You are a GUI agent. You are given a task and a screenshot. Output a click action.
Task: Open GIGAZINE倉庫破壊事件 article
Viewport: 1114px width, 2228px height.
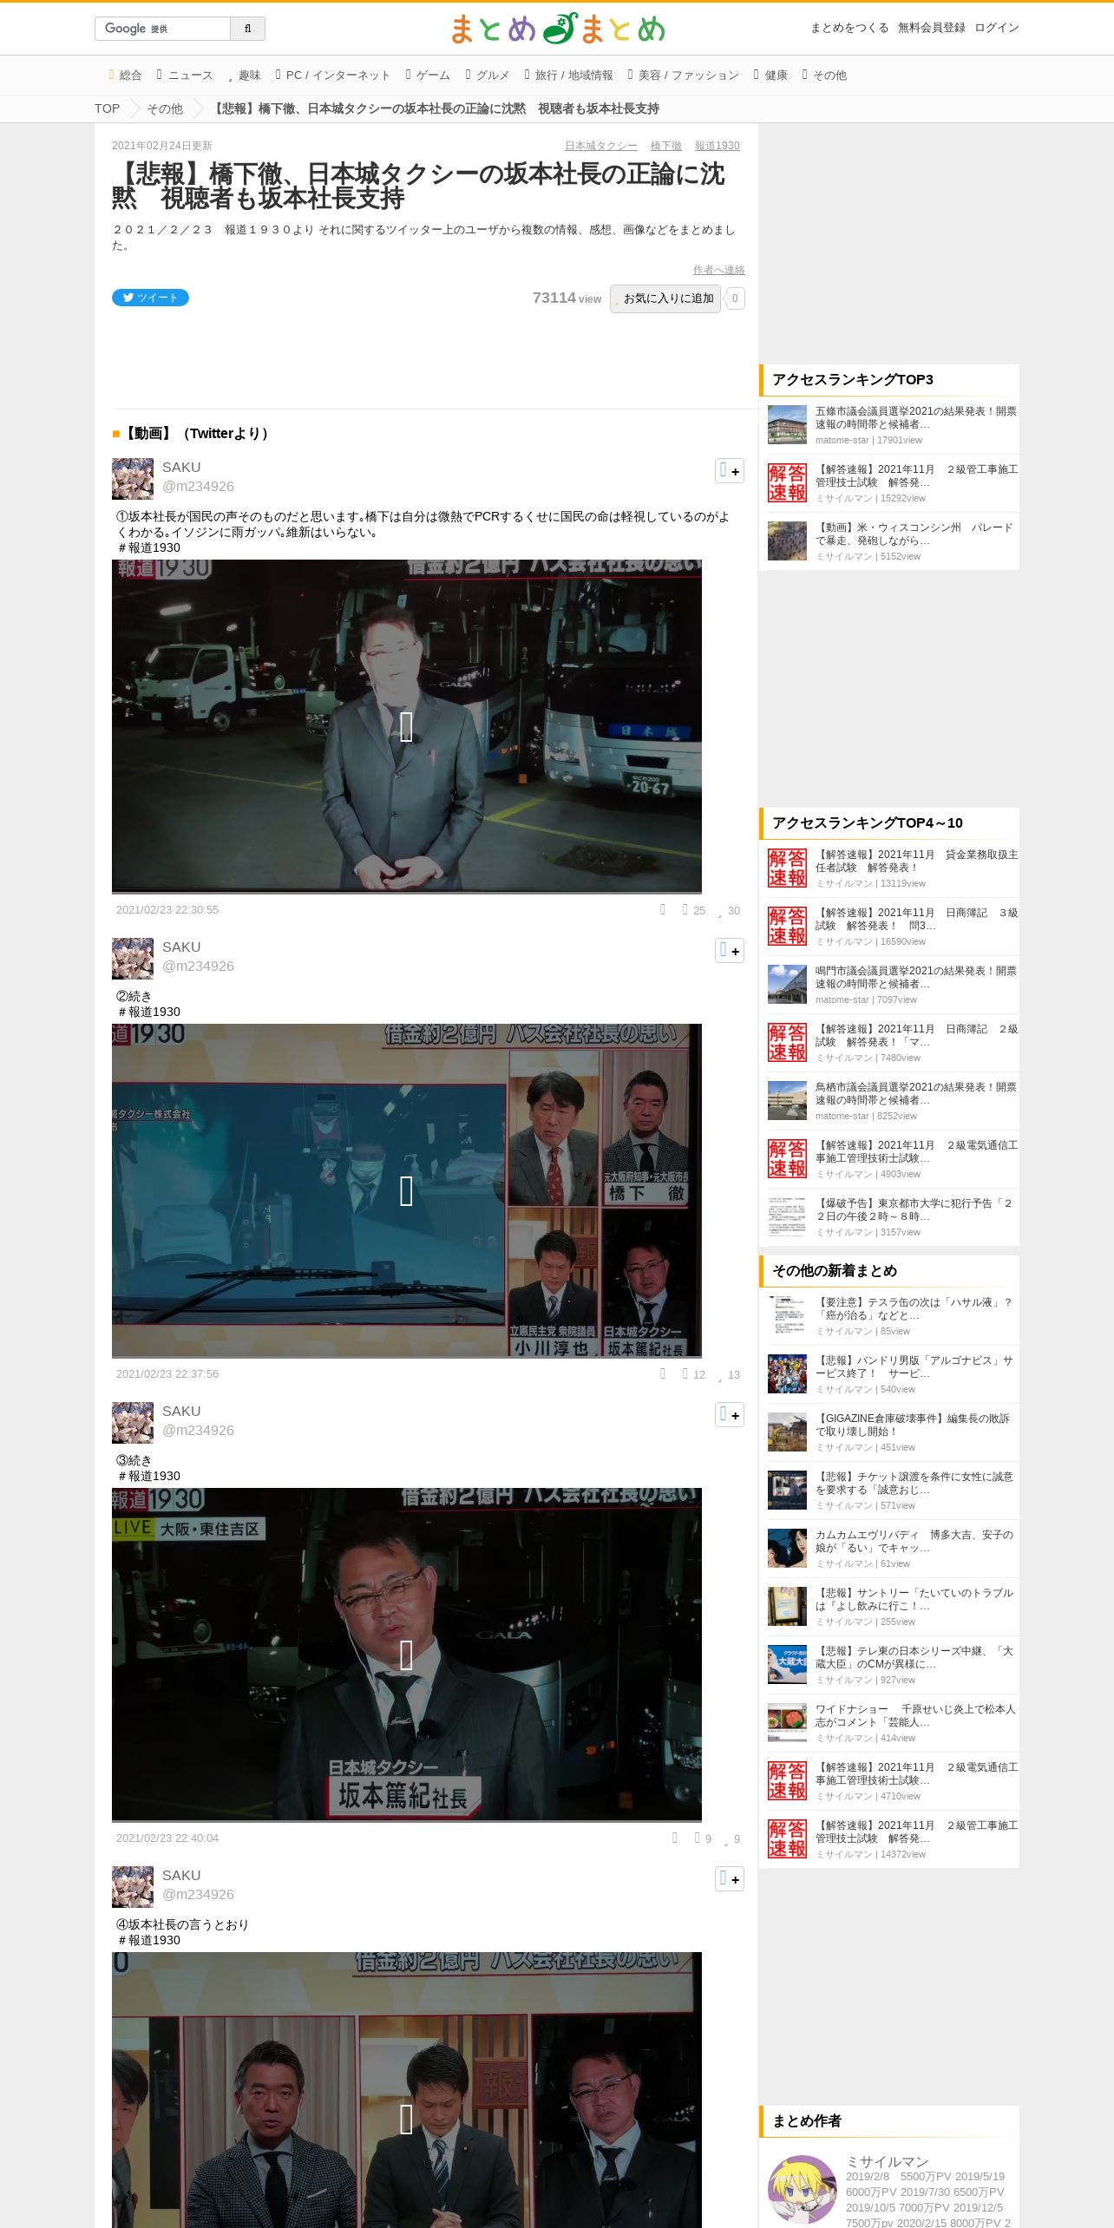coord(912,1425)
